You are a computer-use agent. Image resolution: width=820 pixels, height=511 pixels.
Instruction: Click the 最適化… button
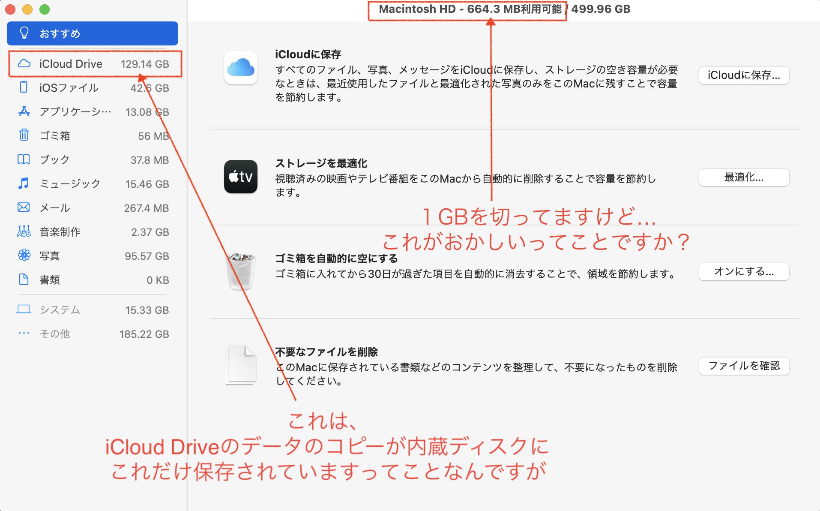(744, 177)
